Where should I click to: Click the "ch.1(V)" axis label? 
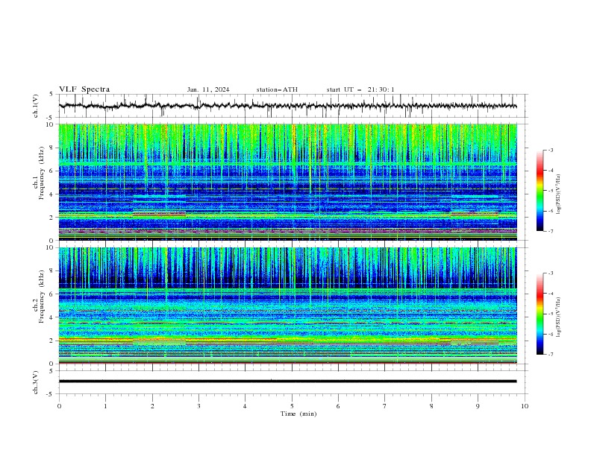click(36, 106)
